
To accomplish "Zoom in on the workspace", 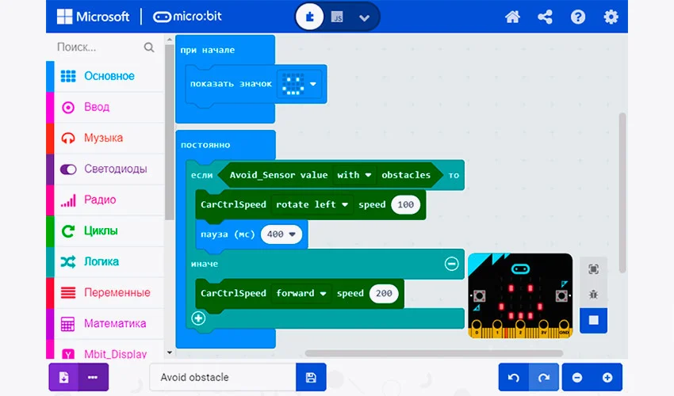I will (607, 377).
